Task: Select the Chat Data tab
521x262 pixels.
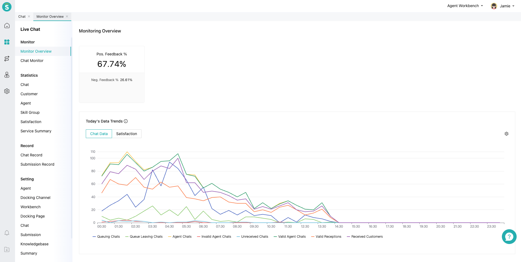Action: pyautogui.click(x=99, y=134)
